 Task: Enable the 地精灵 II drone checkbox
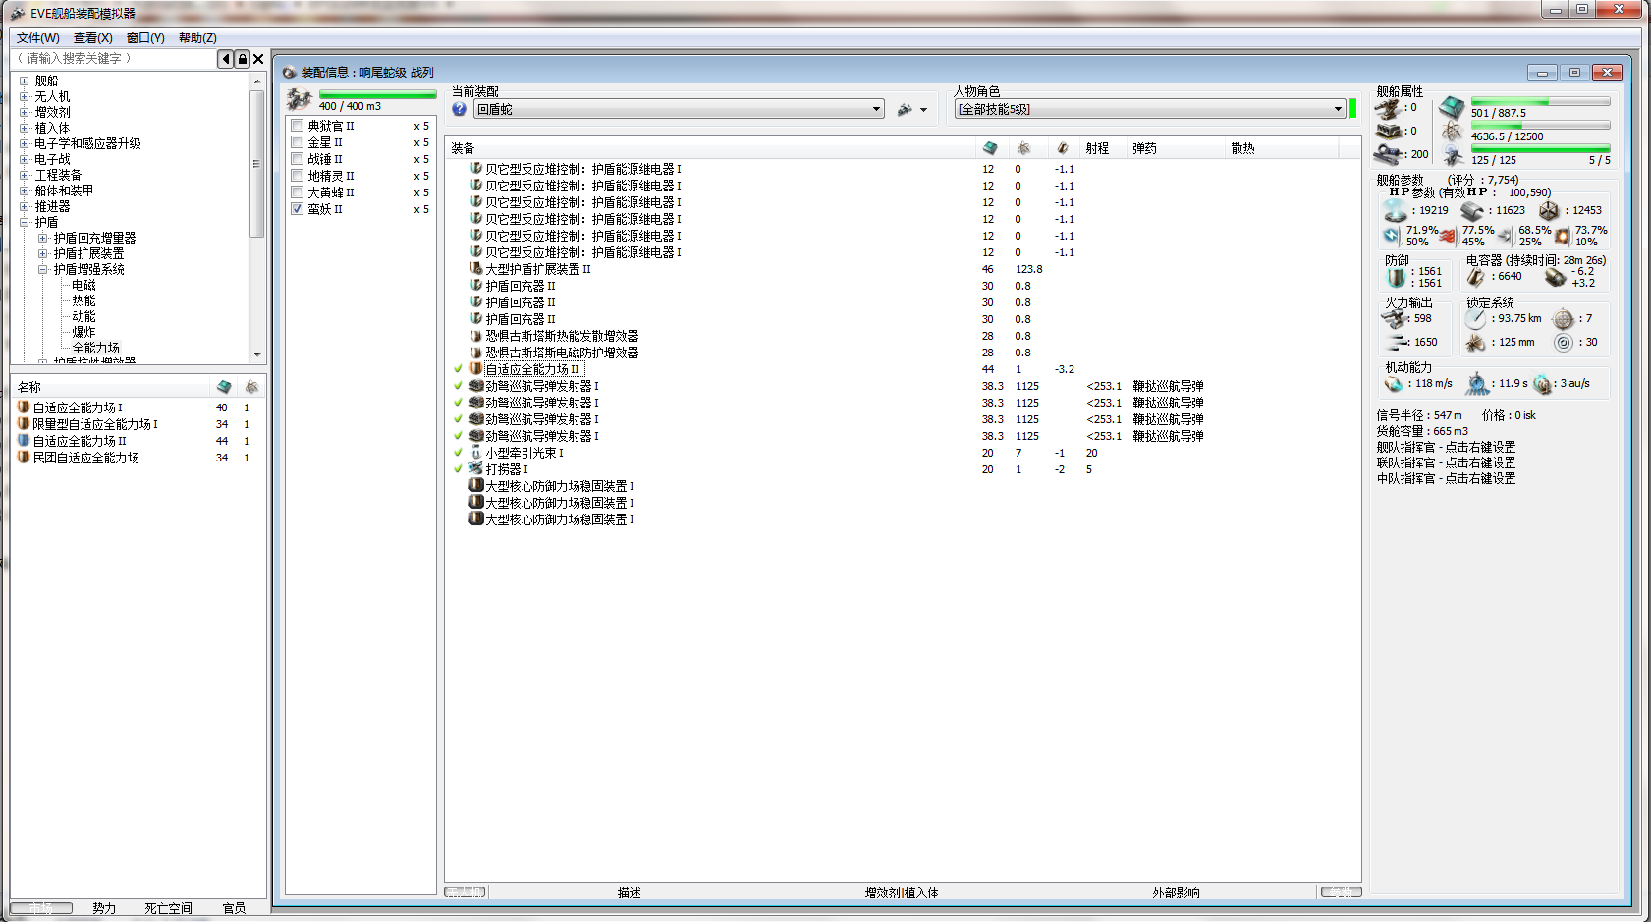(x=297, y=176)
